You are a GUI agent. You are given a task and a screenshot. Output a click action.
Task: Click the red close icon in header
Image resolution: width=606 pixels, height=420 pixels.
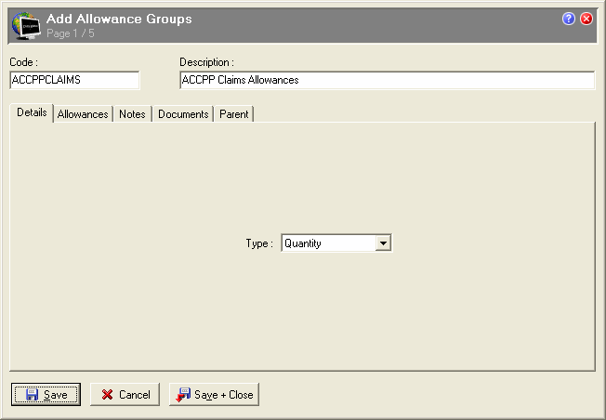click(586, 19)
